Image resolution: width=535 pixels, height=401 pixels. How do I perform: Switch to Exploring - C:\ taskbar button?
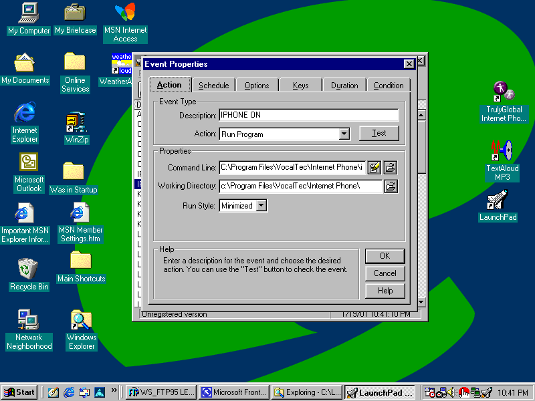[307, 392]
